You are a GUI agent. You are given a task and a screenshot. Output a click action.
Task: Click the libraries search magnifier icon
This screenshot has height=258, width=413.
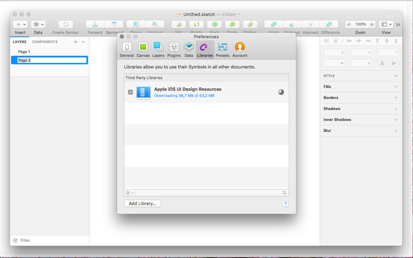(285, 193)
